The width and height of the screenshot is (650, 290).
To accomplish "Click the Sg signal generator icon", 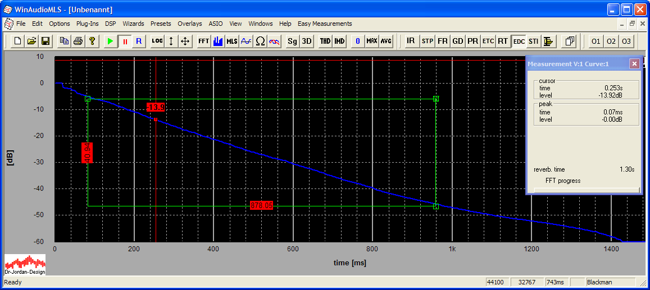I will click(x=292, y=41).
